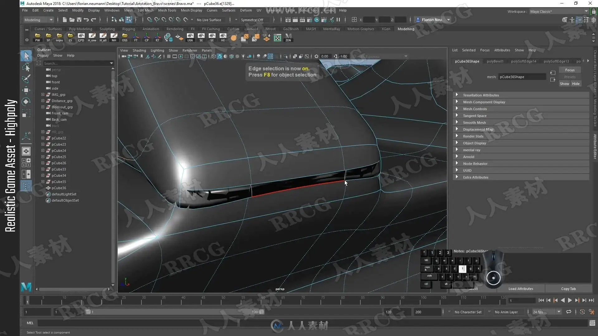This screenshot has height=336, width=598.
Task: Click the Outliner horizontal scrollbar
Action: pos(72,289)
